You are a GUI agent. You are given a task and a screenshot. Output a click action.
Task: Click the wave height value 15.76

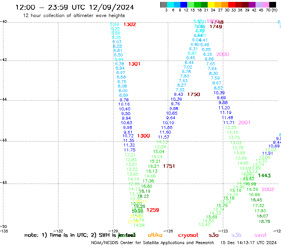click(222, 206)
